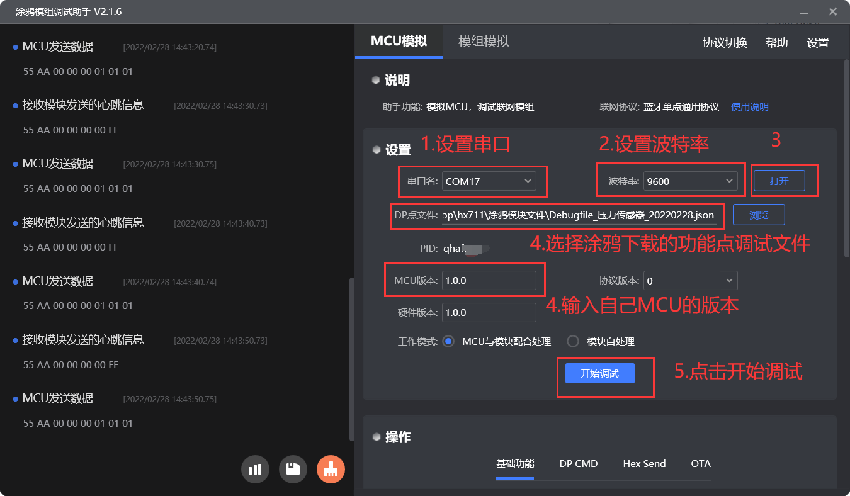
Task: Click the right panel vertical scrollbar
Action: click(846, 157)
